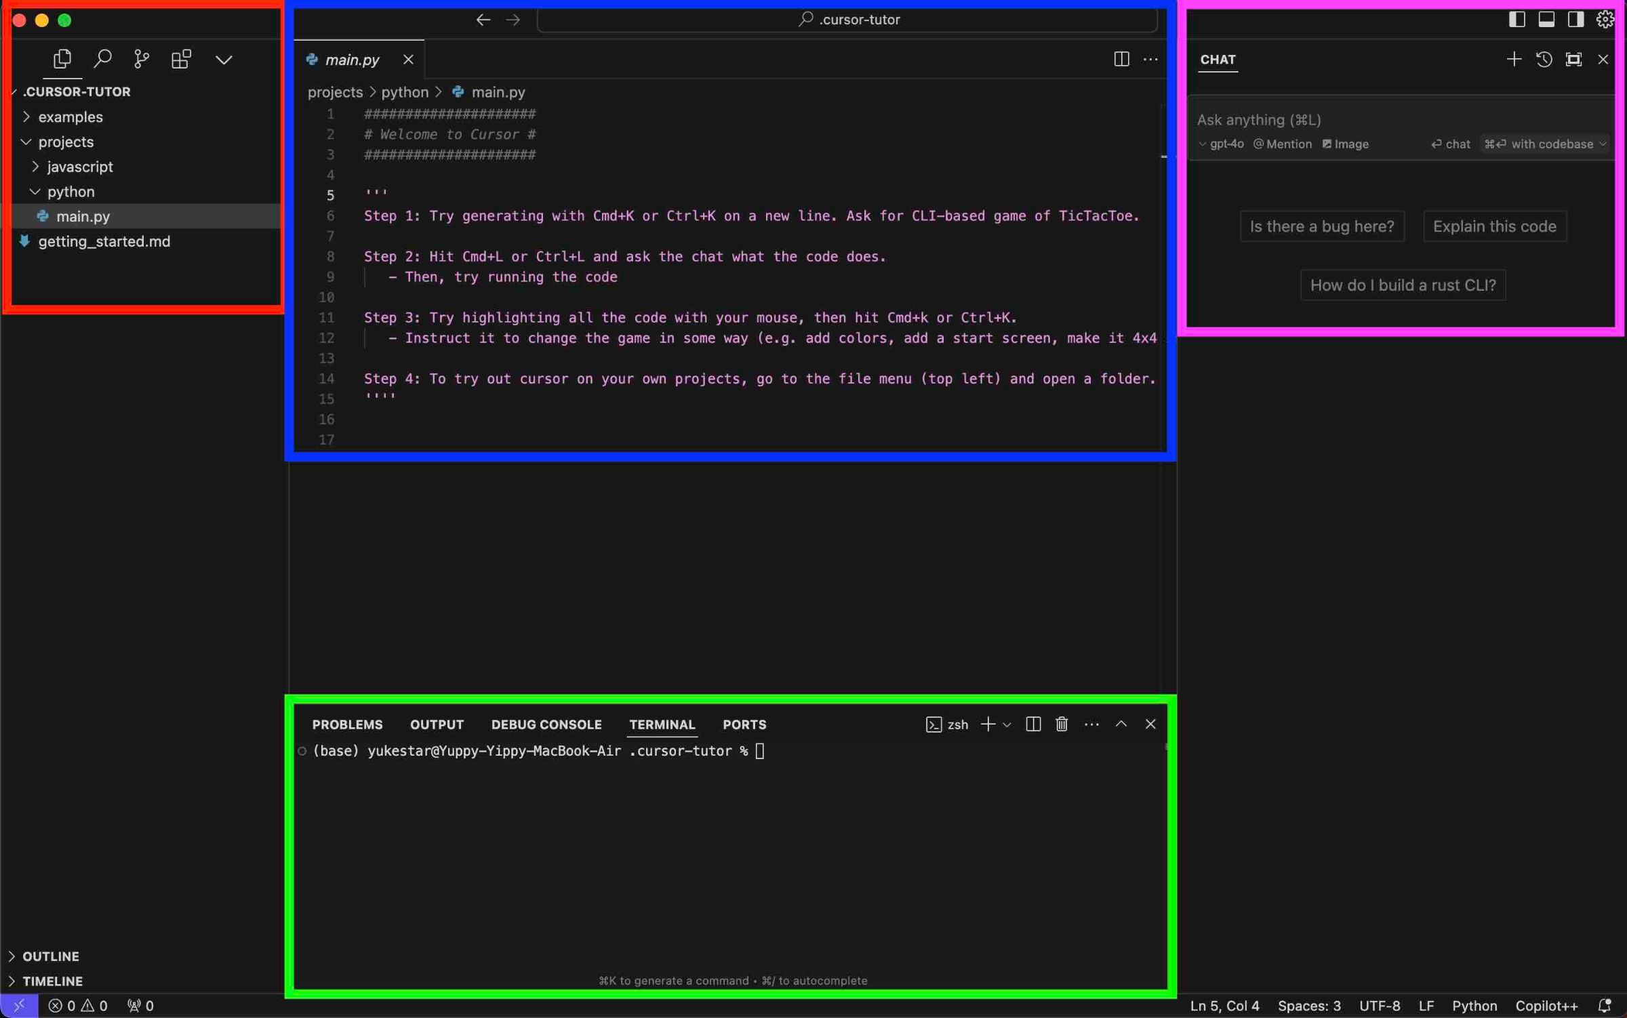
Task: Toggle the secondary sidebar layout icon
Action: 1575,20
